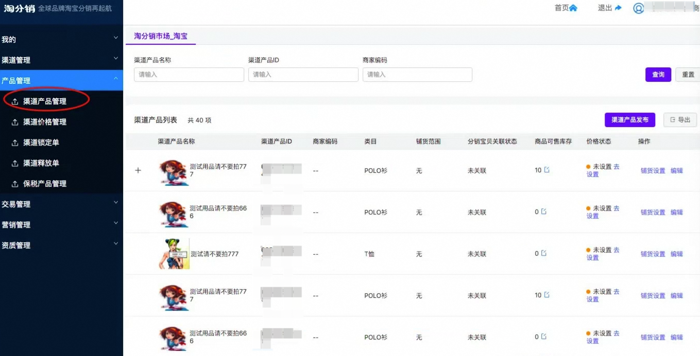Click the 测试请不要拍777 product thumbnail
This screenshot has height=356, width=700.
pyautogui.click(x=174, y=254)
